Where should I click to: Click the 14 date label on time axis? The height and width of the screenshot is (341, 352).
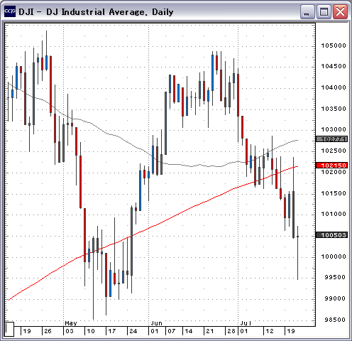189,331
